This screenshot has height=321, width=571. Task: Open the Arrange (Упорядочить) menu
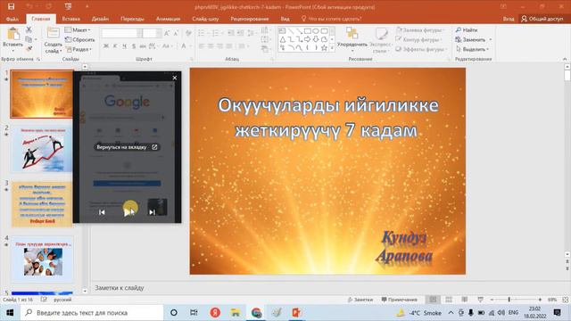352,38
